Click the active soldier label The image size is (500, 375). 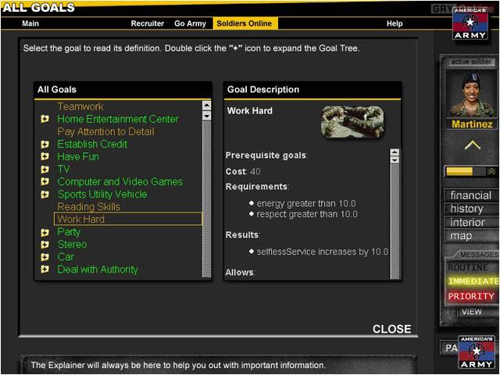472,62
